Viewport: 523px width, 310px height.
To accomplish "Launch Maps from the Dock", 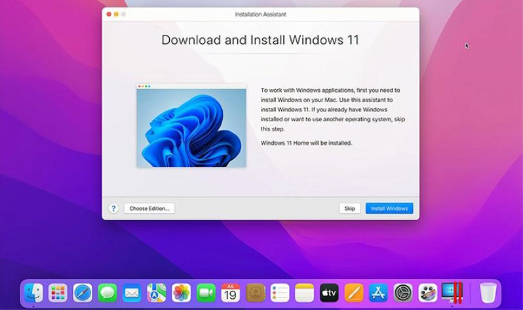I will pyautogui.click(x=157, y=293).
